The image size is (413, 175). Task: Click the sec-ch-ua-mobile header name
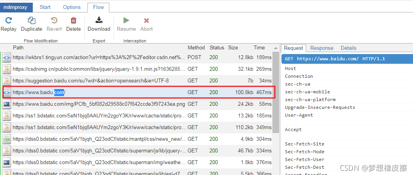(307, 92)
